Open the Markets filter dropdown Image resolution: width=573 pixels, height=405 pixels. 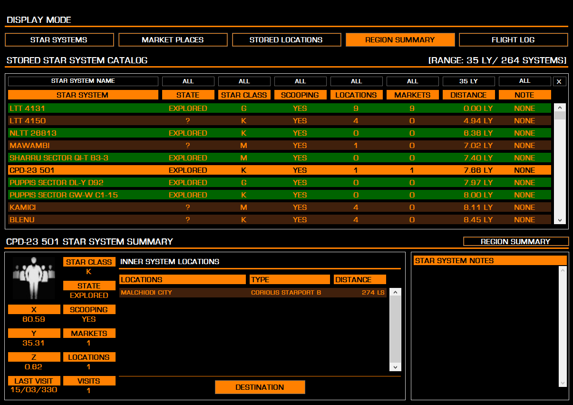point(412,81)
